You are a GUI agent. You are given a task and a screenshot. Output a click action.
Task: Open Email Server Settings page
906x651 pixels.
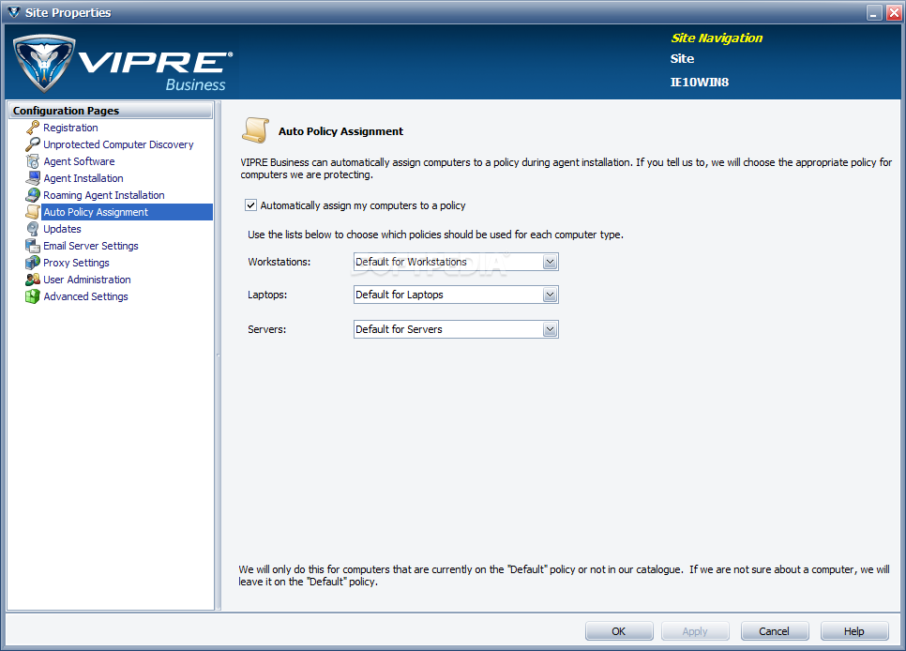tap(91, 246)
